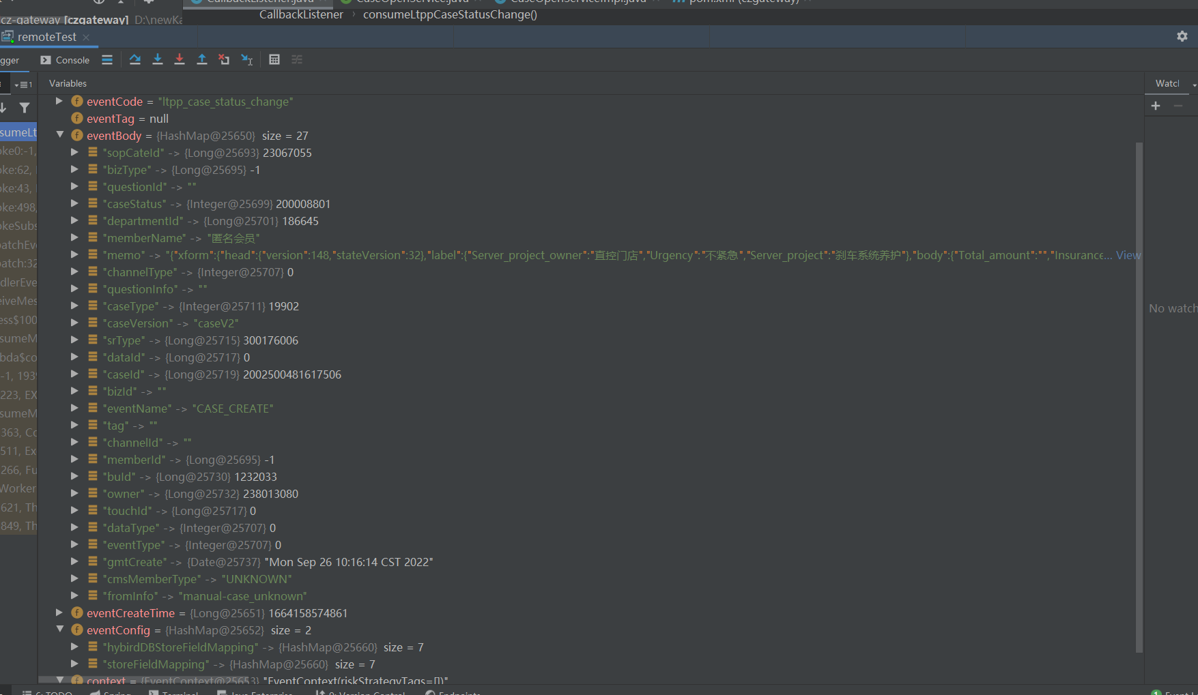
Task: Collapse the eventBody HashMap node
Action: click(x=59, y=135)
